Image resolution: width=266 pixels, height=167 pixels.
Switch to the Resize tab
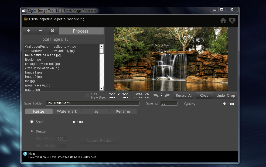pos(39,111)
